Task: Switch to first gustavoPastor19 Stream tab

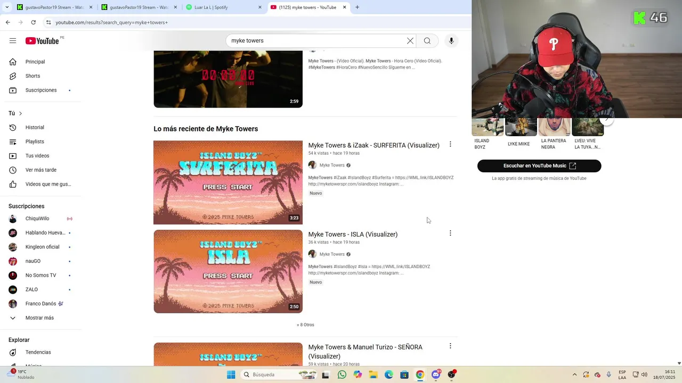Action: click(x=54, y=7)
